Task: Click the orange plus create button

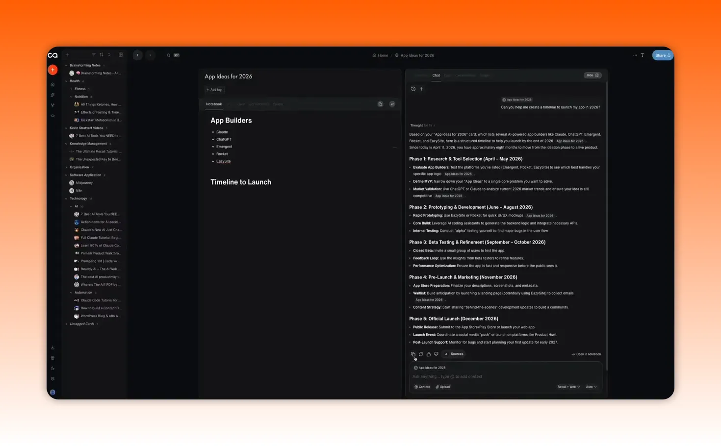Action: pos(52,70)
